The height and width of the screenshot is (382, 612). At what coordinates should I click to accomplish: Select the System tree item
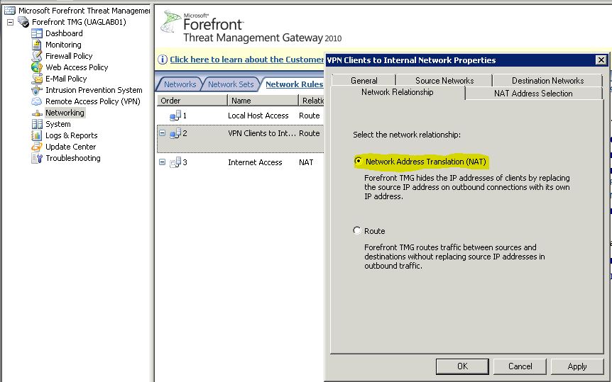point(58,124)
